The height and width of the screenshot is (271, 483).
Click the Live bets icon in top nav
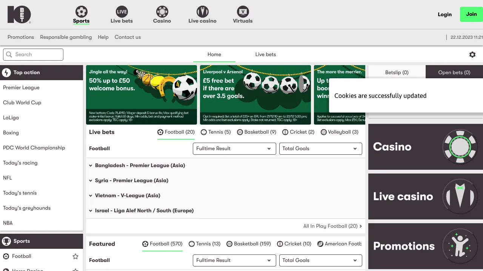pyautogui.click(x=122, y=11)
